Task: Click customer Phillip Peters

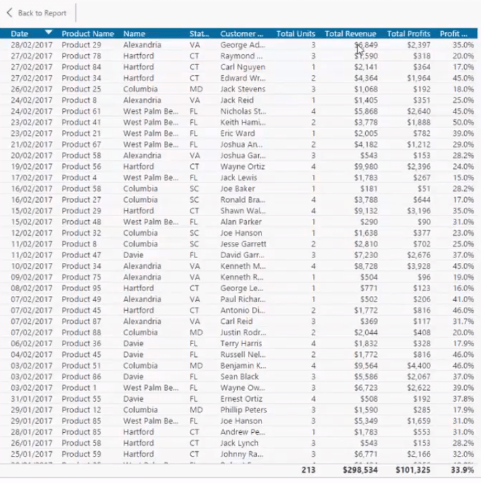Action: [243, 410]
